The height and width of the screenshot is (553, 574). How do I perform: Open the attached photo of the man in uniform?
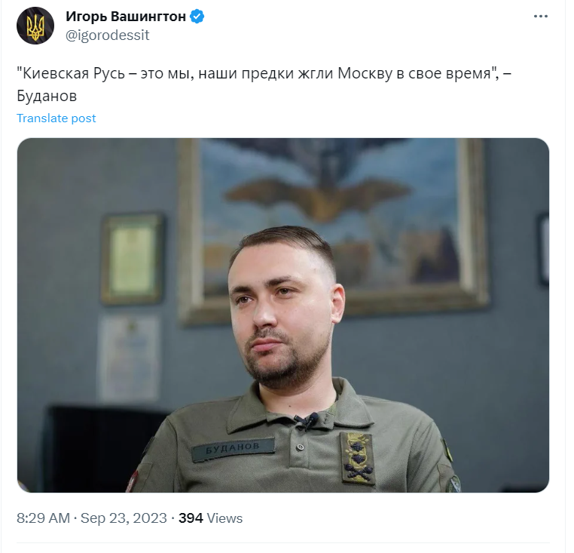click(x=283, y=315)
